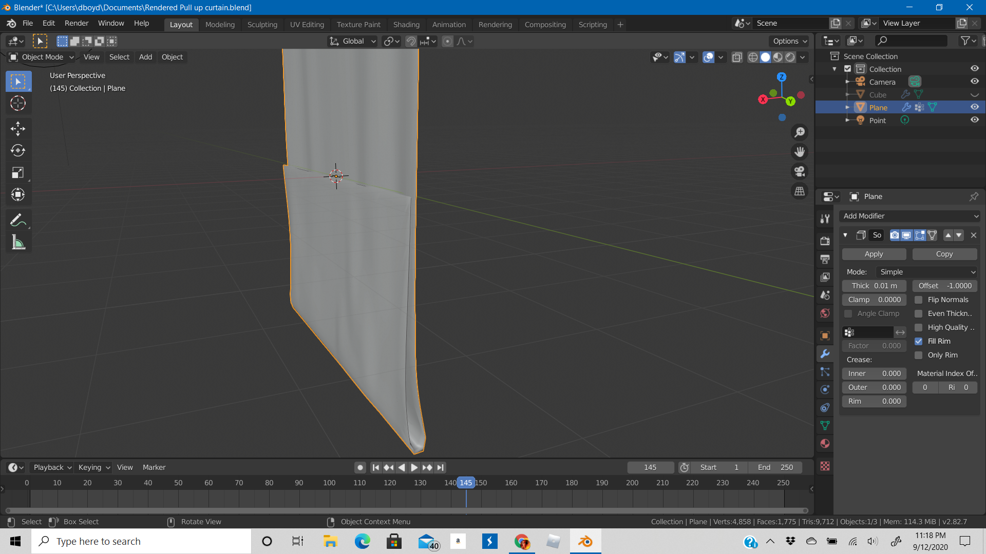Click the Apply modifier button
The width and height of the screenshot is (986, 554).
(x=874, y=254)
